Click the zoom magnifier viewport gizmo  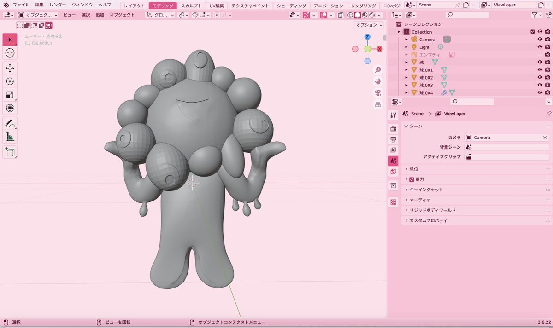378,70
